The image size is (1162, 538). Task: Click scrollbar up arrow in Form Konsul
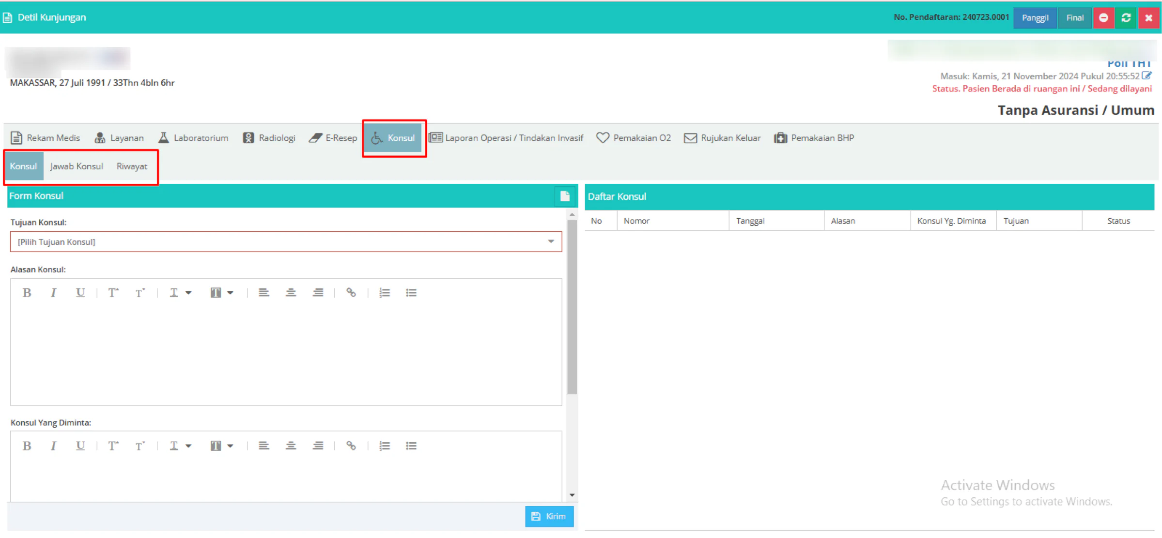[x=572, y=214]
